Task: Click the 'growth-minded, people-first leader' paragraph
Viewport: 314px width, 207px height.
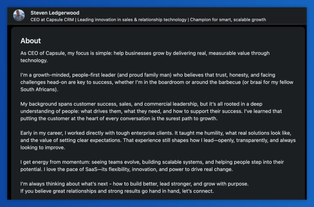Action: point(157,82)
